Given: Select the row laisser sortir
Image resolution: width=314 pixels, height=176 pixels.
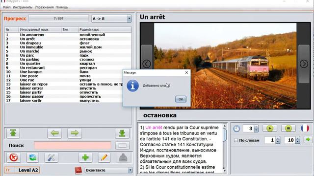Looking at the screenshot, I should tap(64, 101).
